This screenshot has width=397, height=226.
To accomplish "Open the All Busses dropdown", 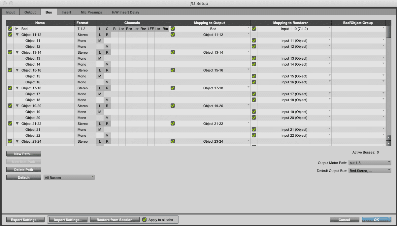I will (x=69, y=178).
